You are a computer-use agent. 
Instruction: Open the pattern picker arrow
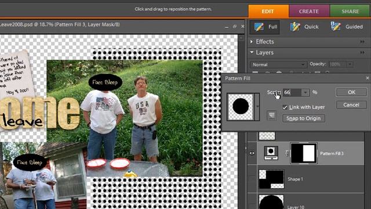pos(257,107)
